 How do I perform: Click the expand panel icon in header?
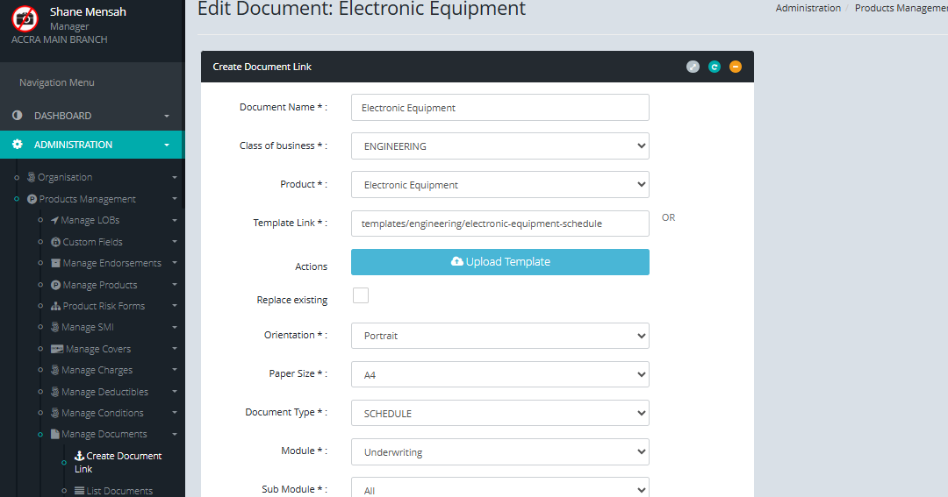[x=693, y=67]
